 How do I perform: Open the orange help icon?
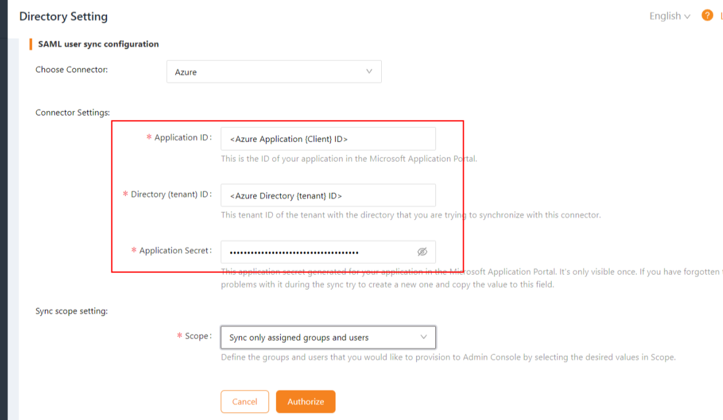(x=707, y=15)
